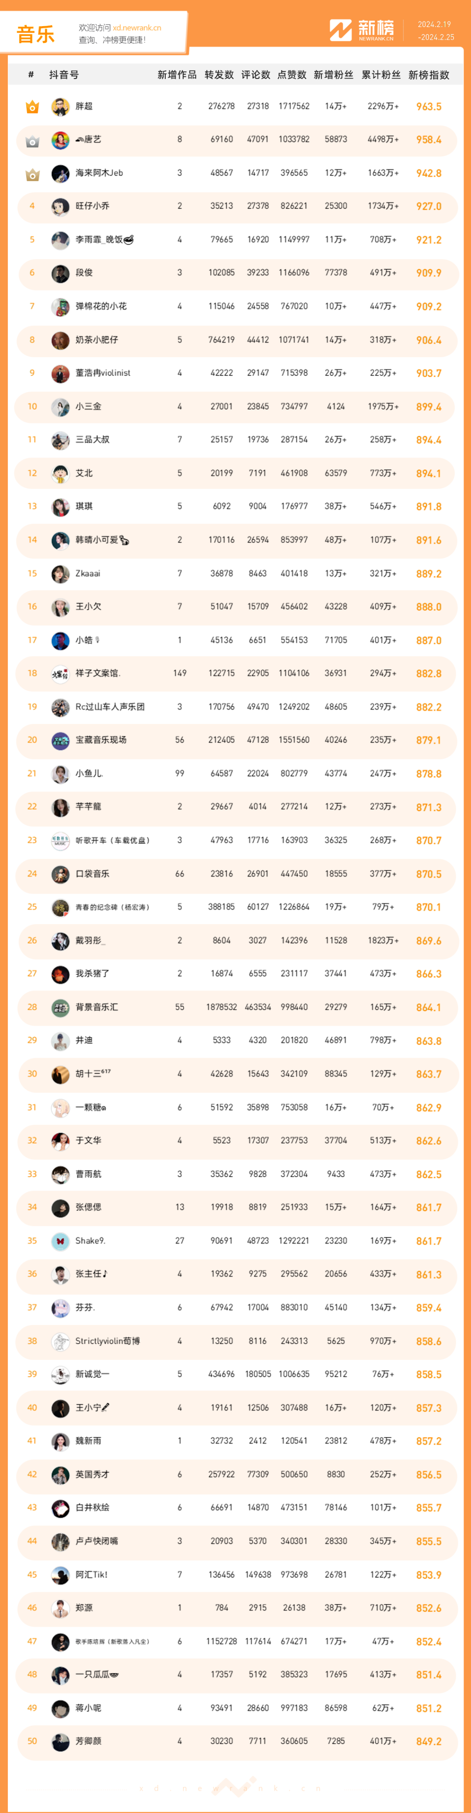Image resolution: width=471 pixels, height=1813 pixels.
Task: Click account name Rc过山车人声乐团
Action: (x=110, y=707)
